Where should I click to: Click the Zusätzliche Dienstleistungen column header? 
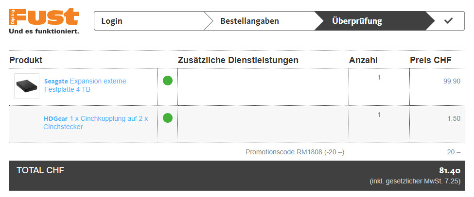(x=238, y=60)
